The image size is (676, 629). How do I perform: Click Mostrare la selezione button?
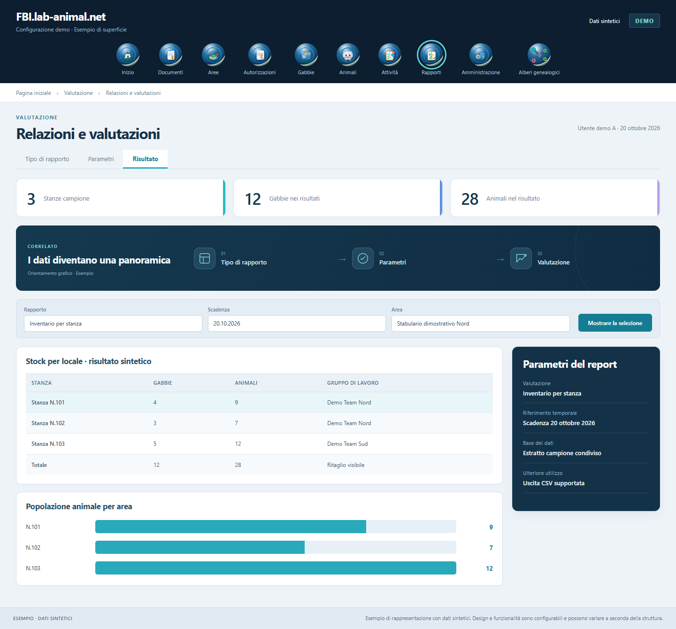(615, 323)
